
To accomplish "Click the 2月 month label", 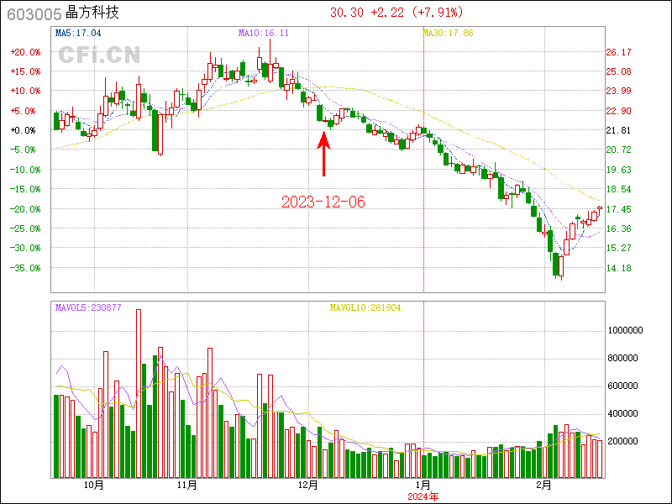I will tap(543, 486).
